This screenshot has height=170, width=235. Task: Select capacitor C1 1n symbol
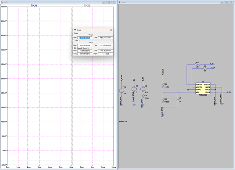pos(178,99)
